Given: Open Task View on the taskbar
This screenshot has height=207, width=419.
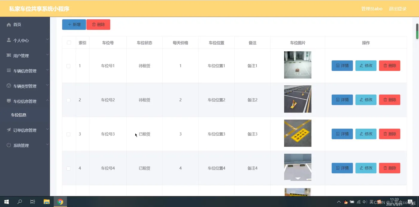Looking at the screenshot, I should point(33,202).
